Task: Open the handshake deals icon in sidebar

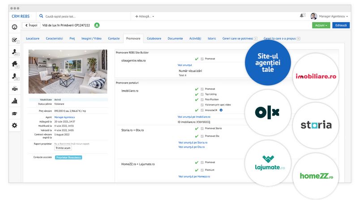Action: click(15, 88)
